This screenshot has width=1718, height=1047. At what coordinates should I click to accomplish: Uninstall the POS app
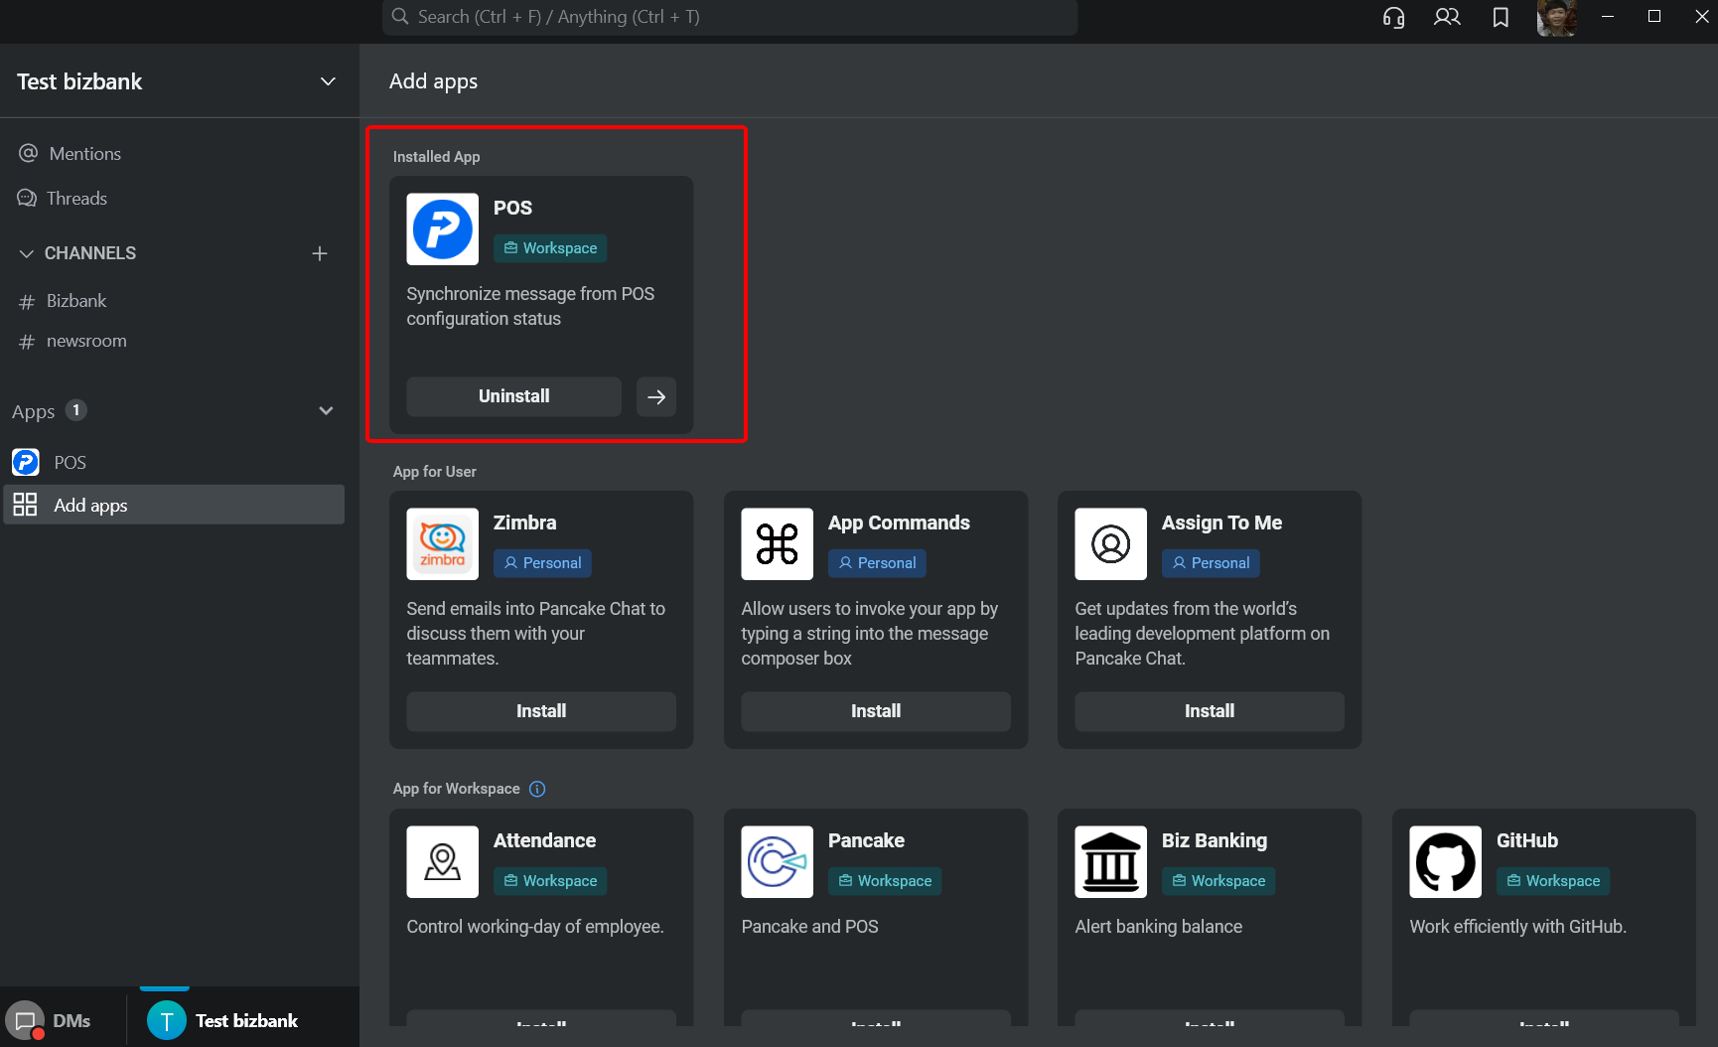pos(513,396)
